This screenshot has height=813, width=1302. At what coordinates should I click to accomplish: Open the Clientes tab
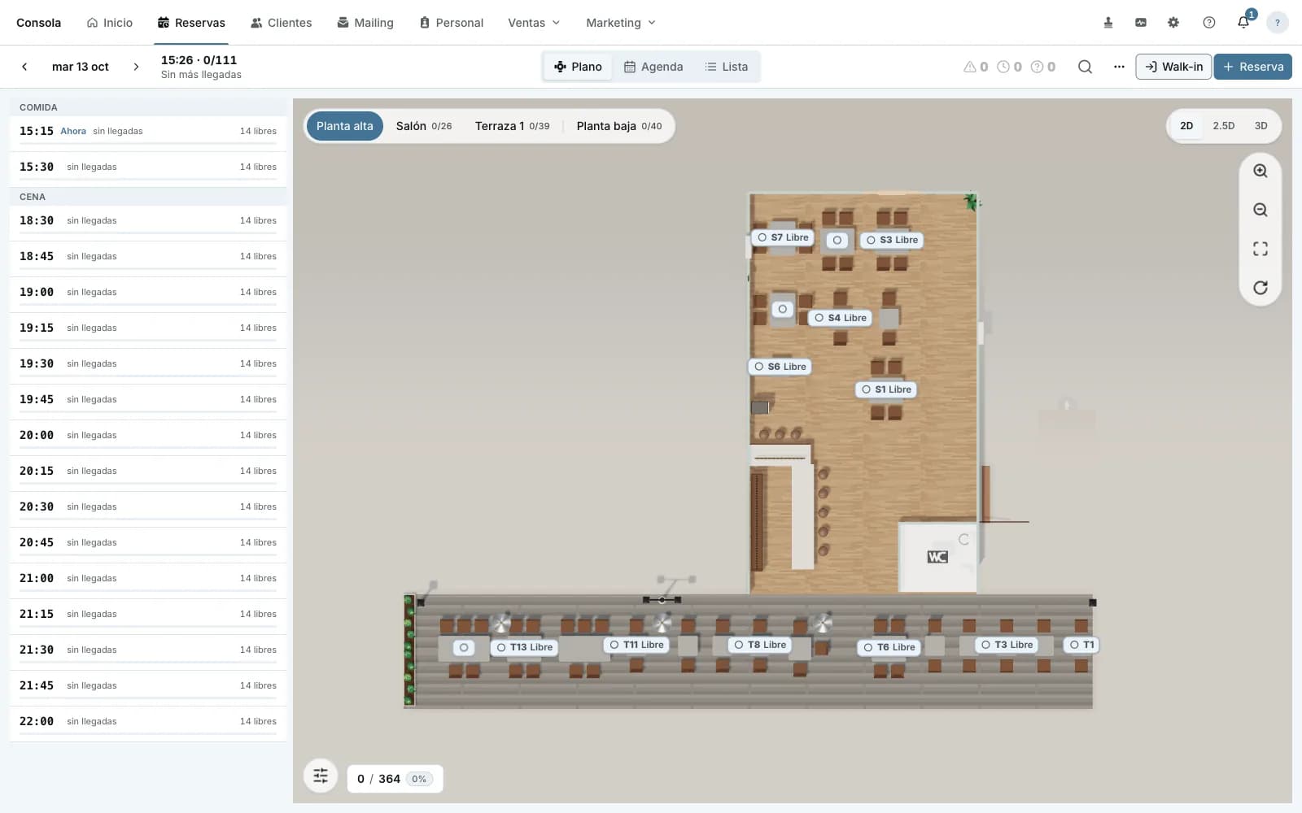281,23
